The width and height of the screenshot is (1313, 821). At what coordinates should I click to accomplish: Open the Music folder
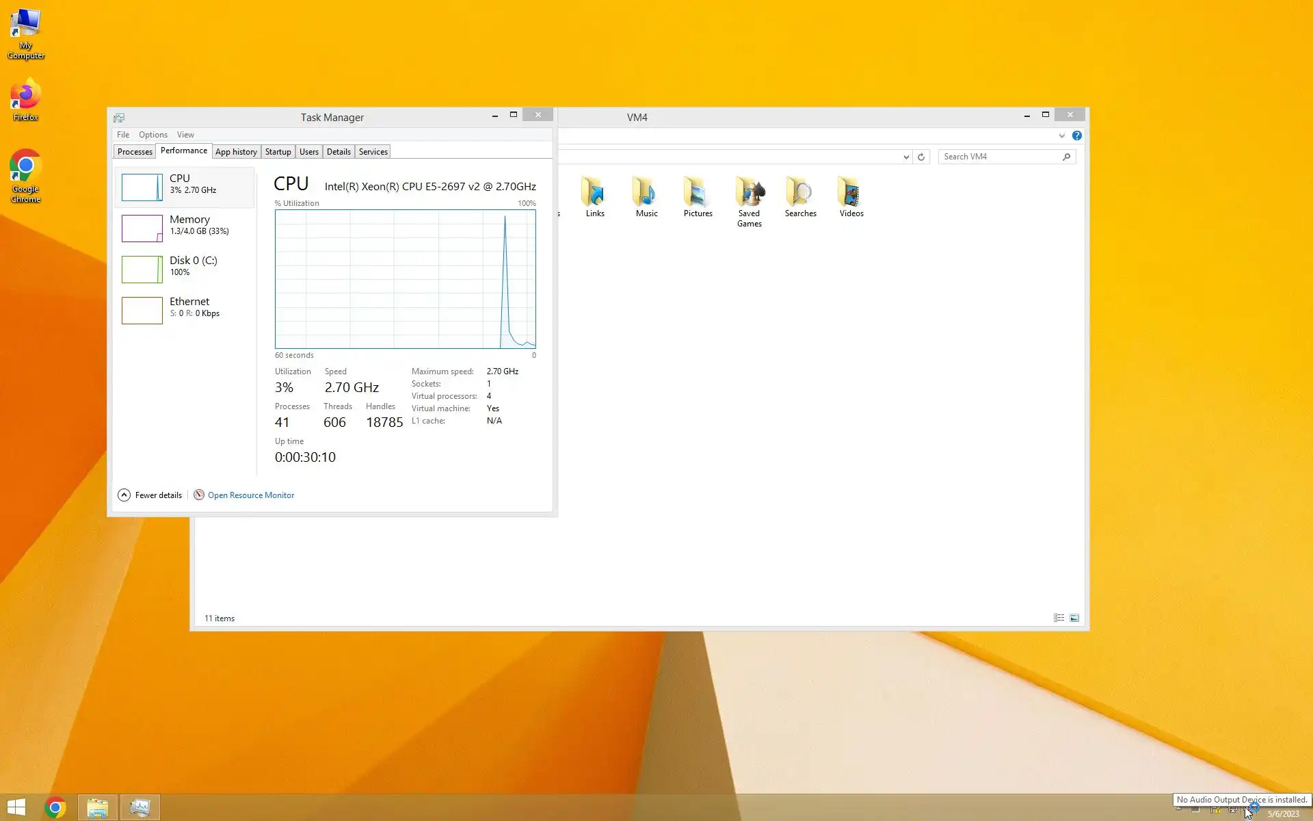point(646,196)
